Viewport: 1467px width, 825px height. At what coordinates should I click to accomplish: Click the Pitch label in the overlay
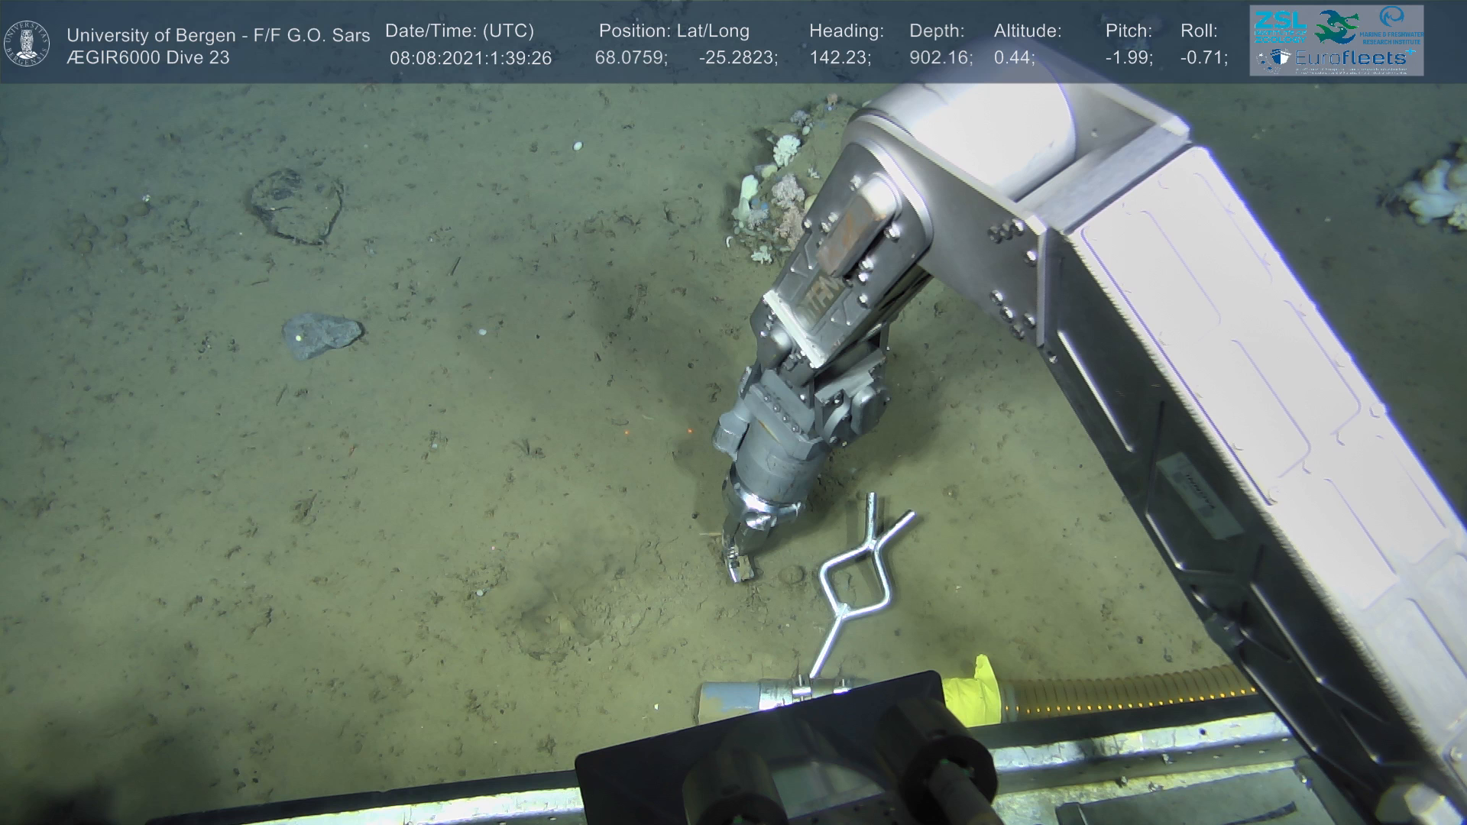point(1129,31)
